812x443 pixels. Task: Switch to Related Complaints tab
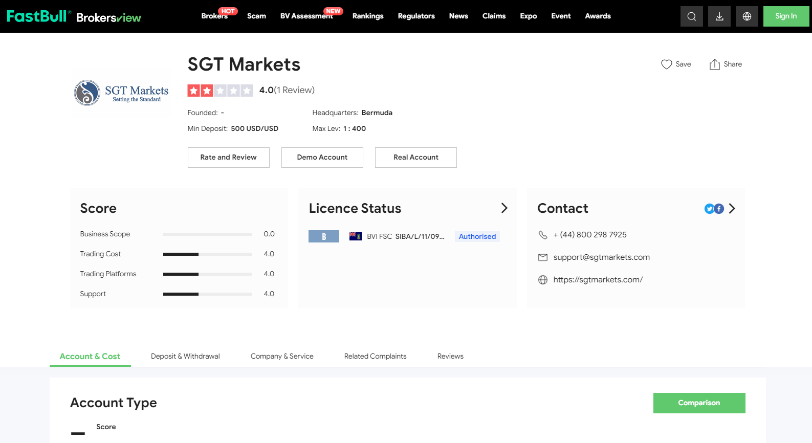point(375,356)
